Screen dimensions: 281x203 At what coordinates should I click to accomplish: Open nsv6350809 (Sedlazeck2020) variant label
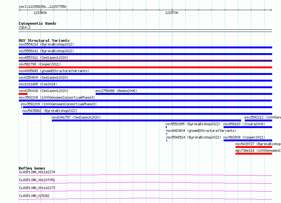coord(44,77)
